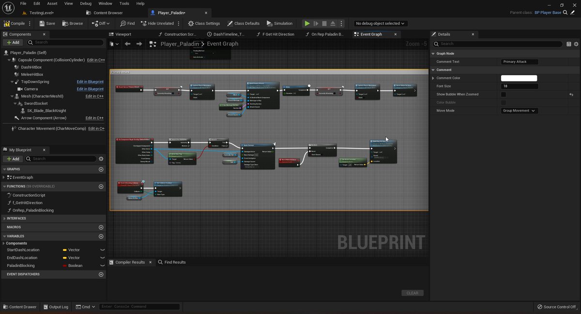The width and height of the screenshot is (581, 314).
Task: Open the Diff dropdown in toolbar
Action: tap(101, 23)
